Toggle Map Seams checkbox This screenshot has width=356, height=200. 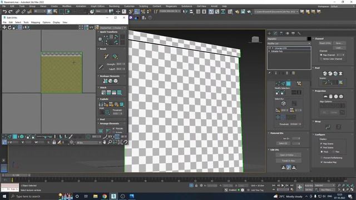click(322, 144)
